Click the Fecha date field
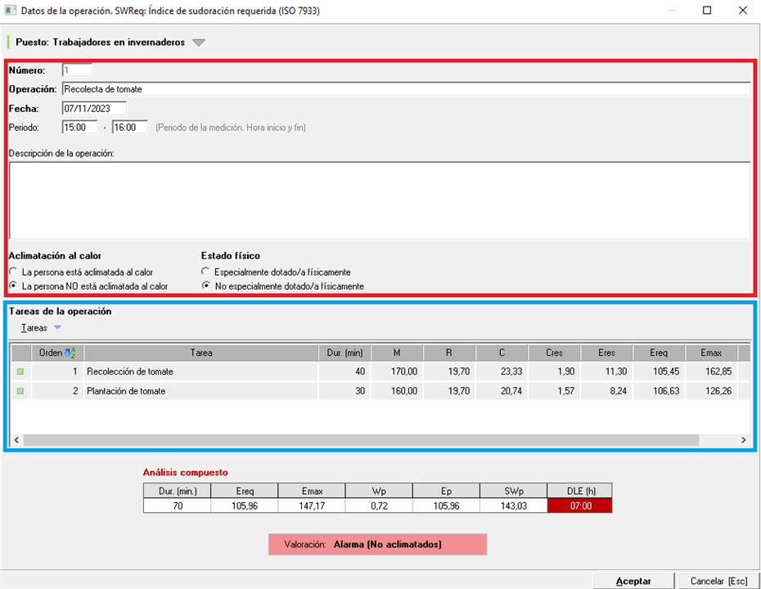 [93, 108]
